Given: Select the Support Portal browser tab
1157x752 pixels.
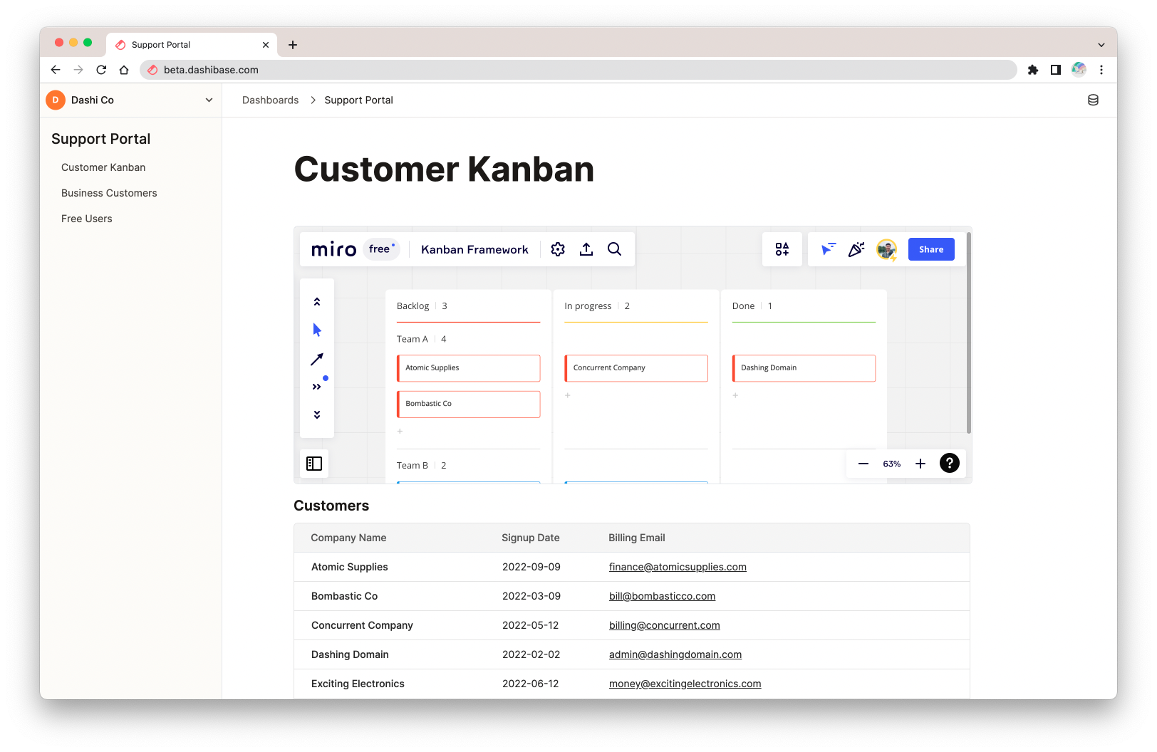Looking at the screenshot, I should point(191,45).
